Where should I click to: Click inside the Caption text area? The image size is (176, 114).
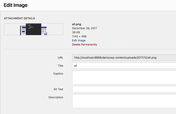click(x=124, y=77)
